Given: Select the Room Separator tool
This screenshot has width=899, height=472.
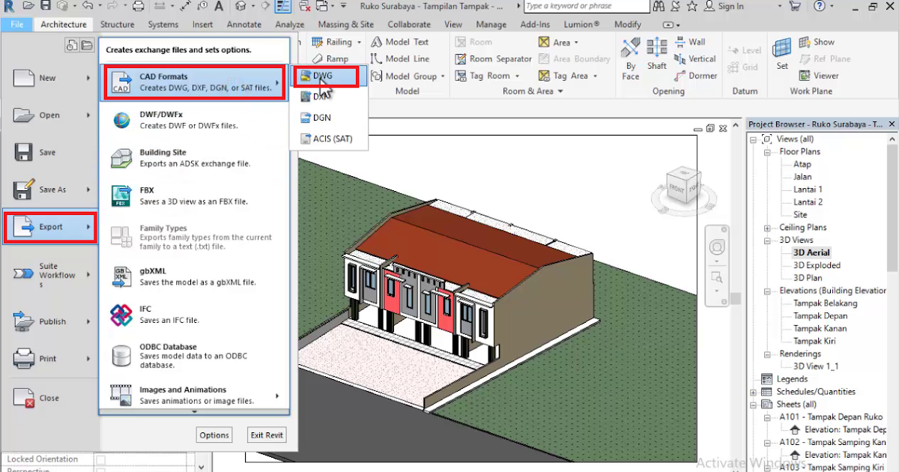Looking at the screenshot, I should 494,58.
